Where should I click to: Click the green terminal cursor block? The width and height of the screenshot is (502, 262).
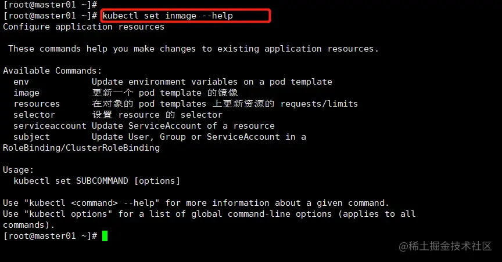105,236
